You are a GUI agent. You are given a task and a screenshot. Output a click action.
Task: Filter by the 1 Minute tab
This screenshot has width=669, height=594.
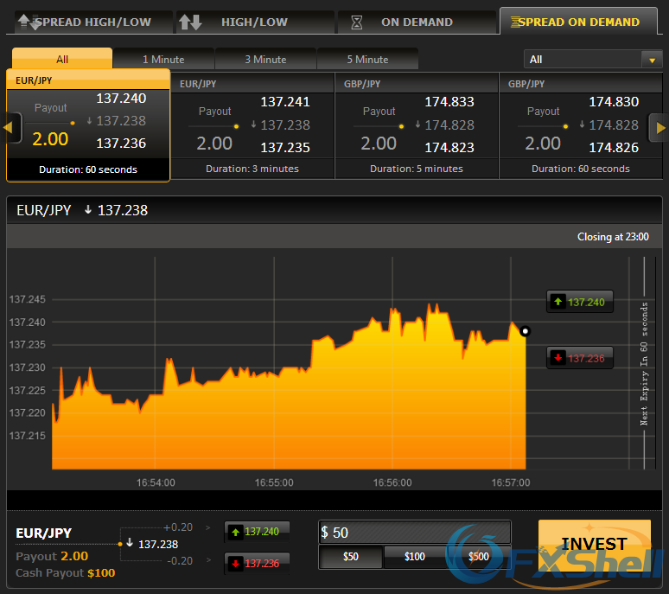pos(163,60)
